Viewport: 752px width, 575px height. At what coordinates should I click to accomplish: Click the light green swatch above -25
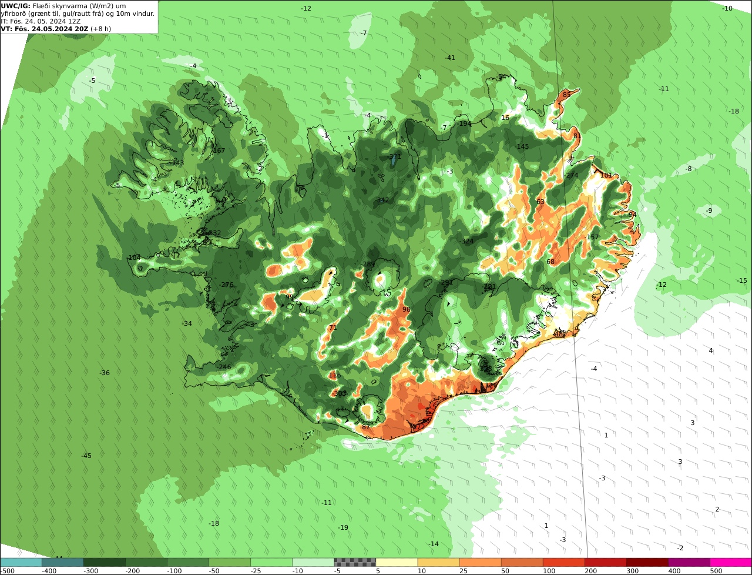(x=271, y=562)
